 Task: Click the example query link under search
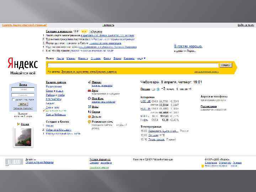(89, 71)
